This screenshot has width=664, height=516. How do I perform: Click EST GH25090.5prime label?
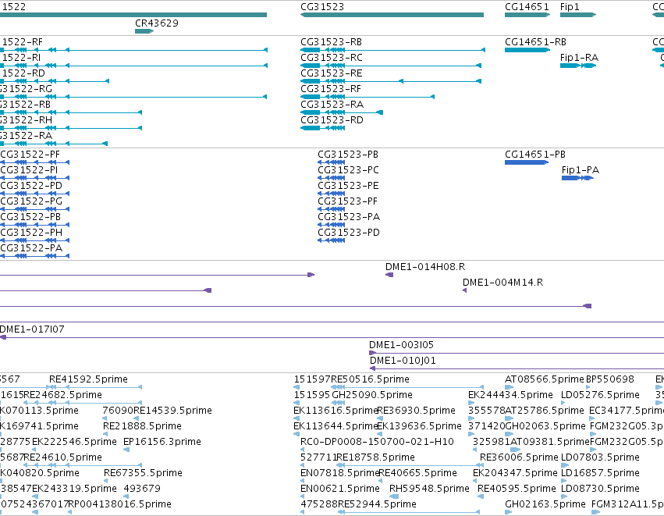pyautogui.click(x=372, y=395)
